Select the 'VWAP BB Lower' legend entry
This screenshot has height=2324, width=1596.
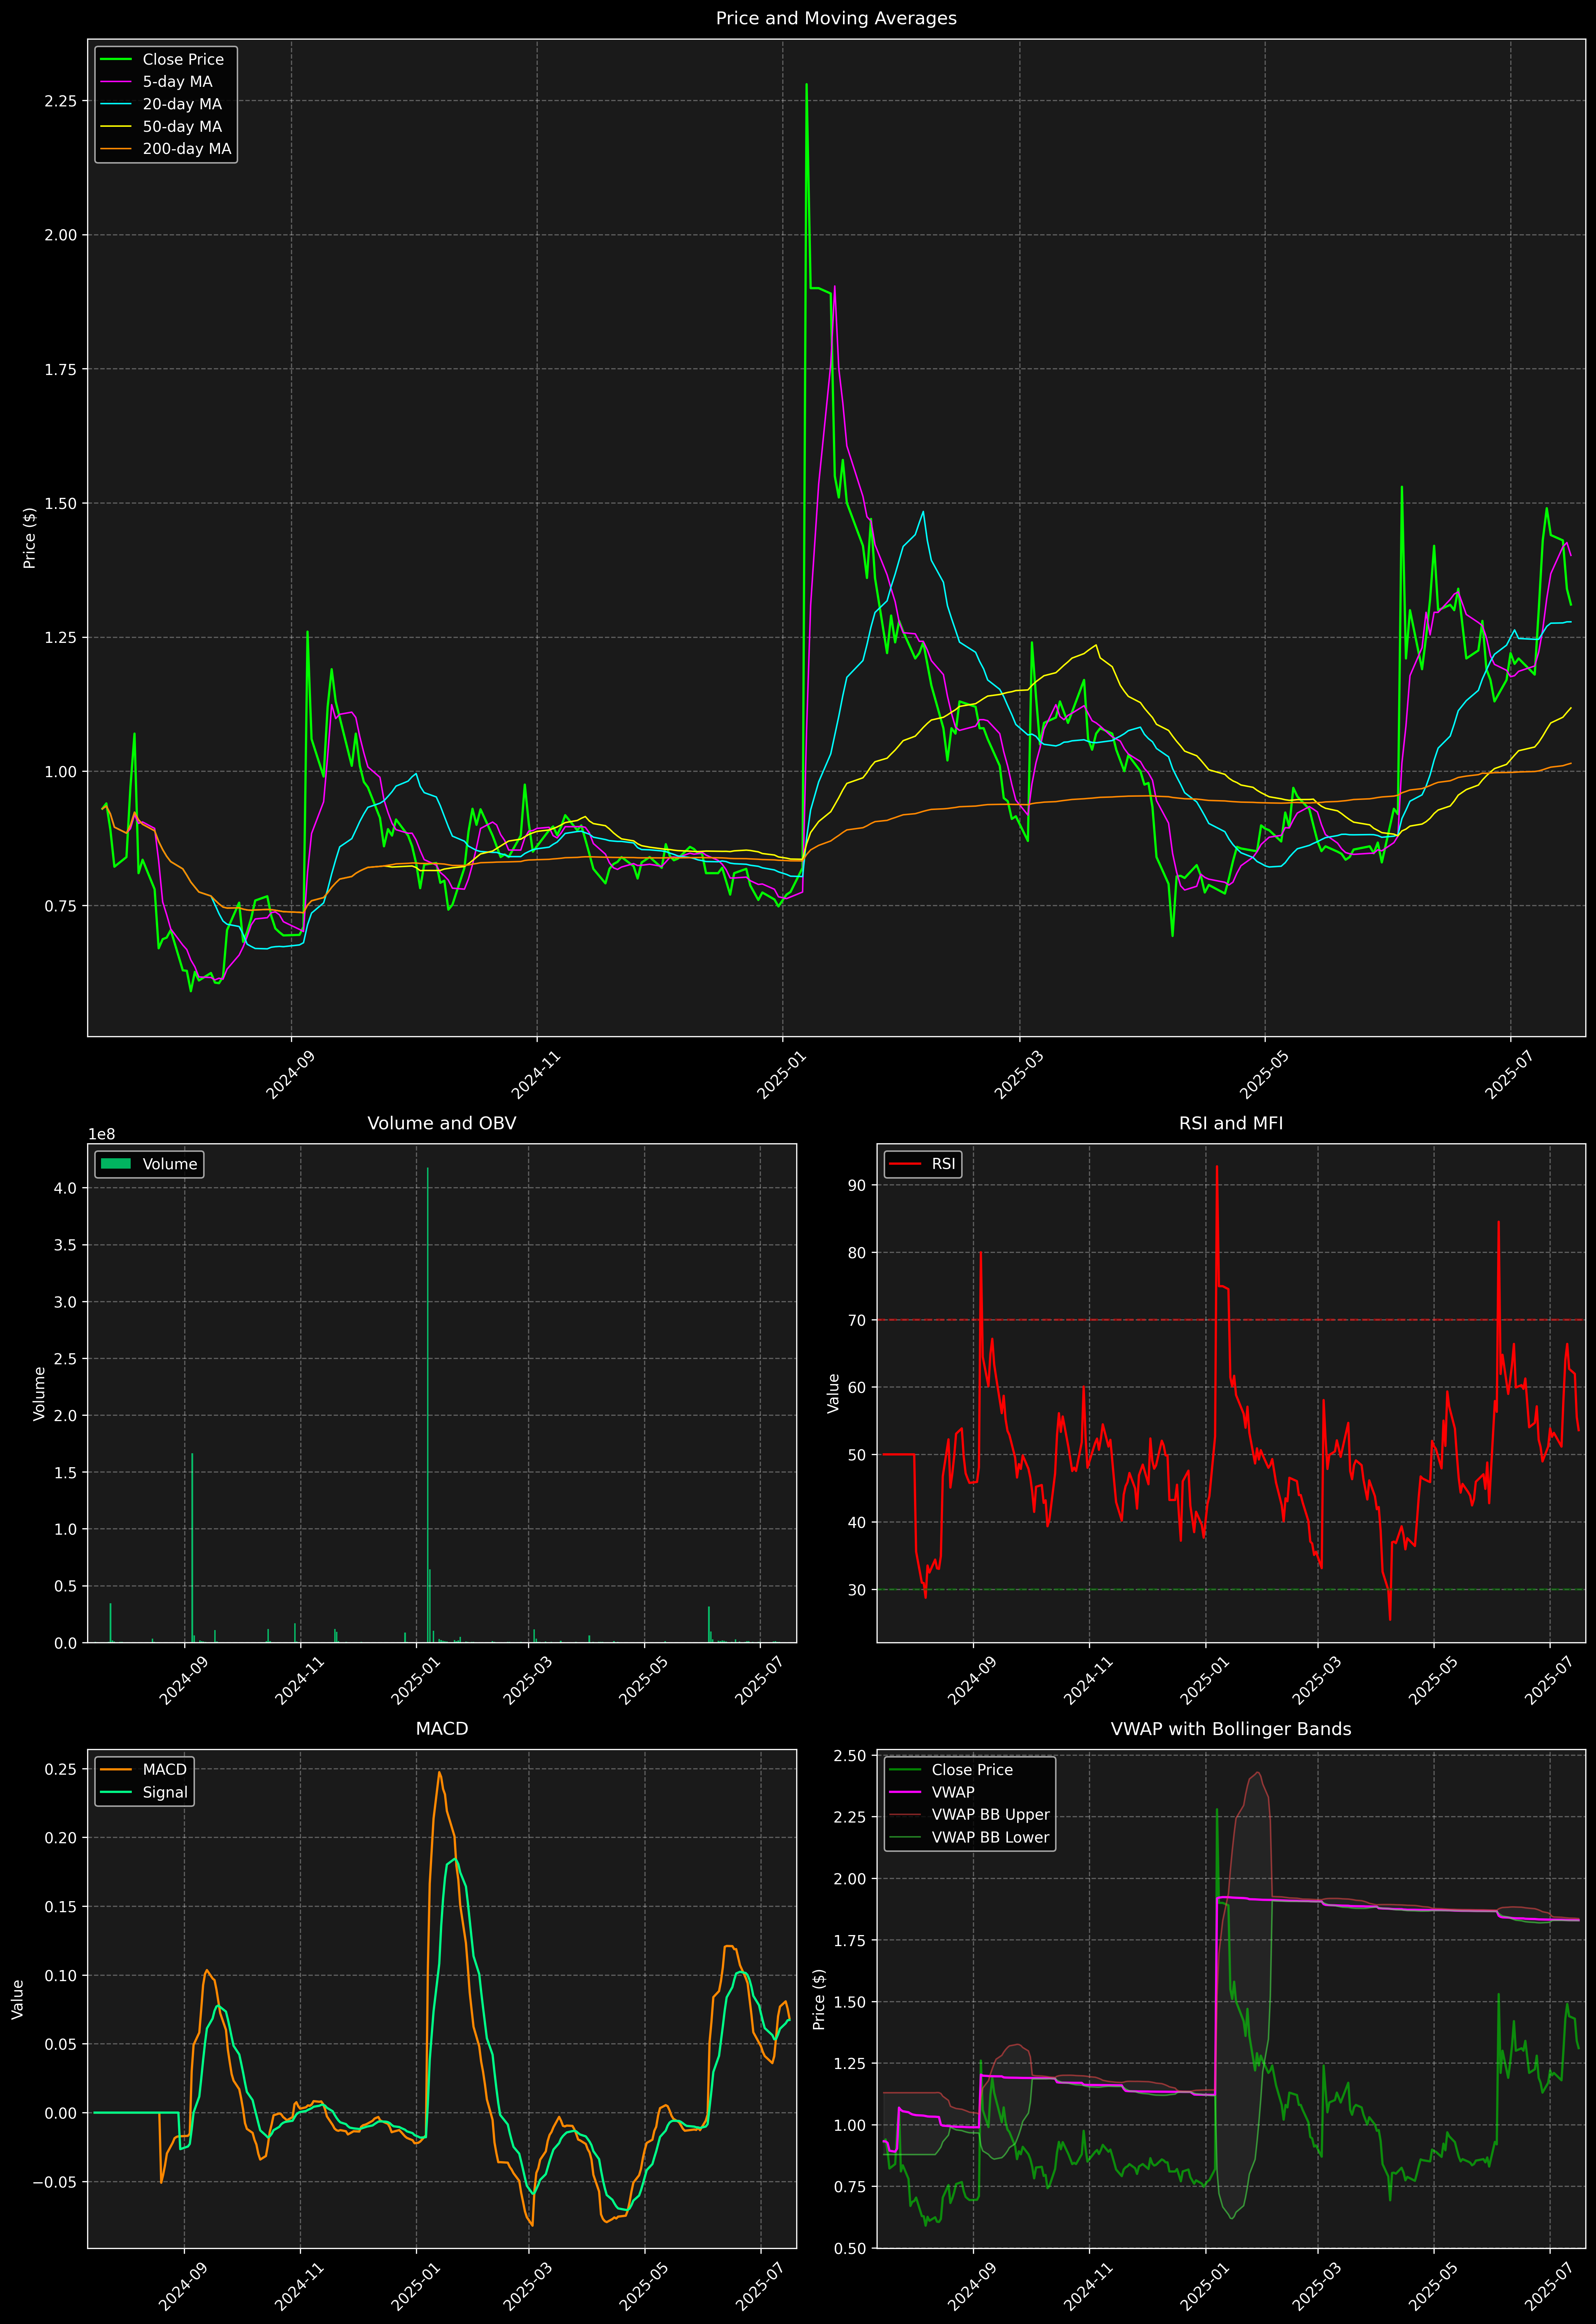[x=991, y=1837]
